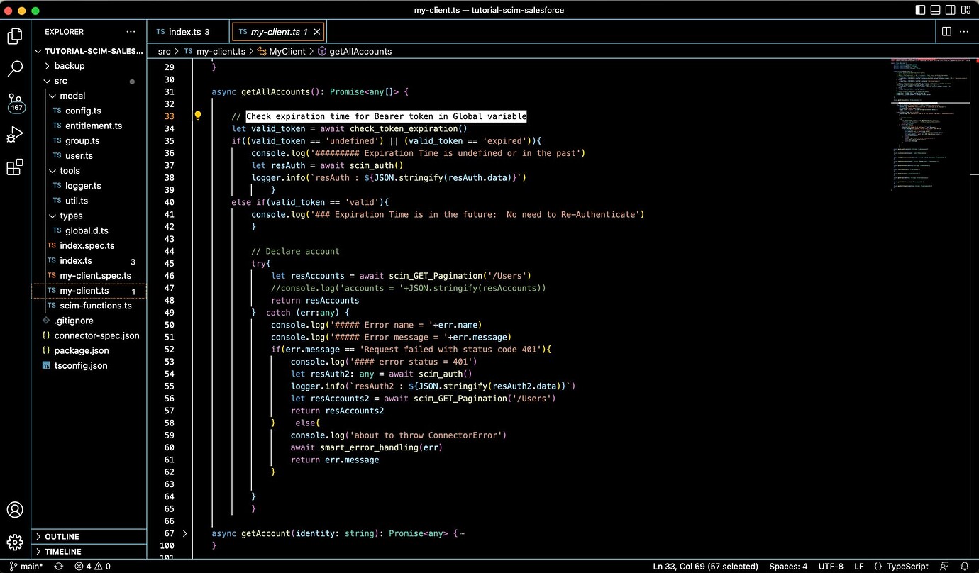Open the Explorer panel more actions menu
979x573 pixels.
(x=130, y=31)
